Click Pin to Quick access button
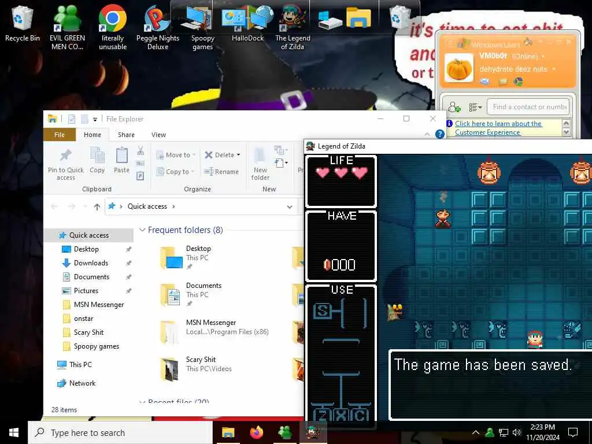This screenshot has height=444, width=592. coord(66,165)
